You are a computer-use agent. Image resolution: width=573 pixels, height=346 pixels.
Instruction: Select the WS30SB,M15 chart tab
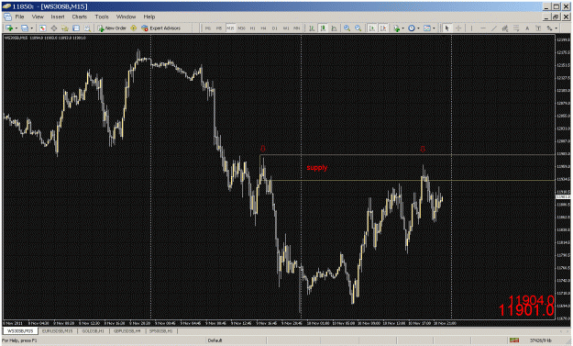coord(20,331)
